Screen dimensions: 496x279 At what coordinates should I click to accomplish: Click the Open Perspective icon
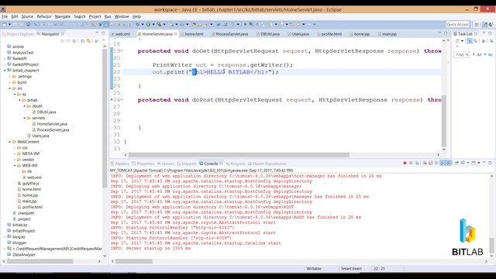tap(477, 24)
